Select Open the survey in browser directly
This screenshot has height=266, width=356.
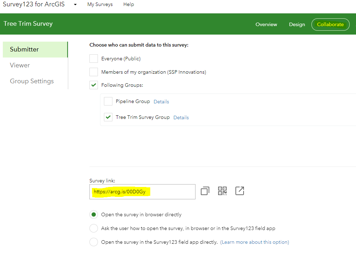pos(94,214)
